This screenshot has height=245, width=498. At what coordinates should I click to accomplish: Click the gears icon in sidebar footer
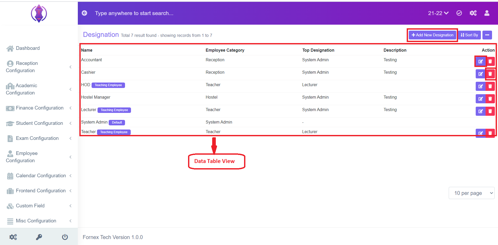[x=13, y=237]
